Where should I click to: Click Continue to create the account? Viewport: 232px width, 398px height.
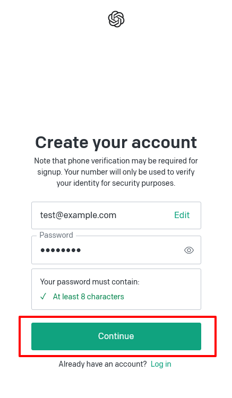(x=116, y=336)
